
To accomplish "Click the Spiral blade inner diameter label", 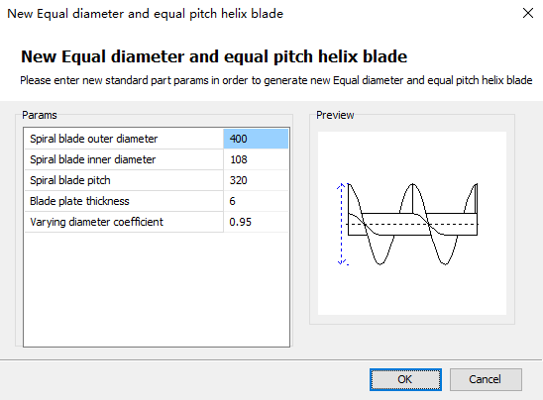I will pyautogui.click(x=93, y=159).
